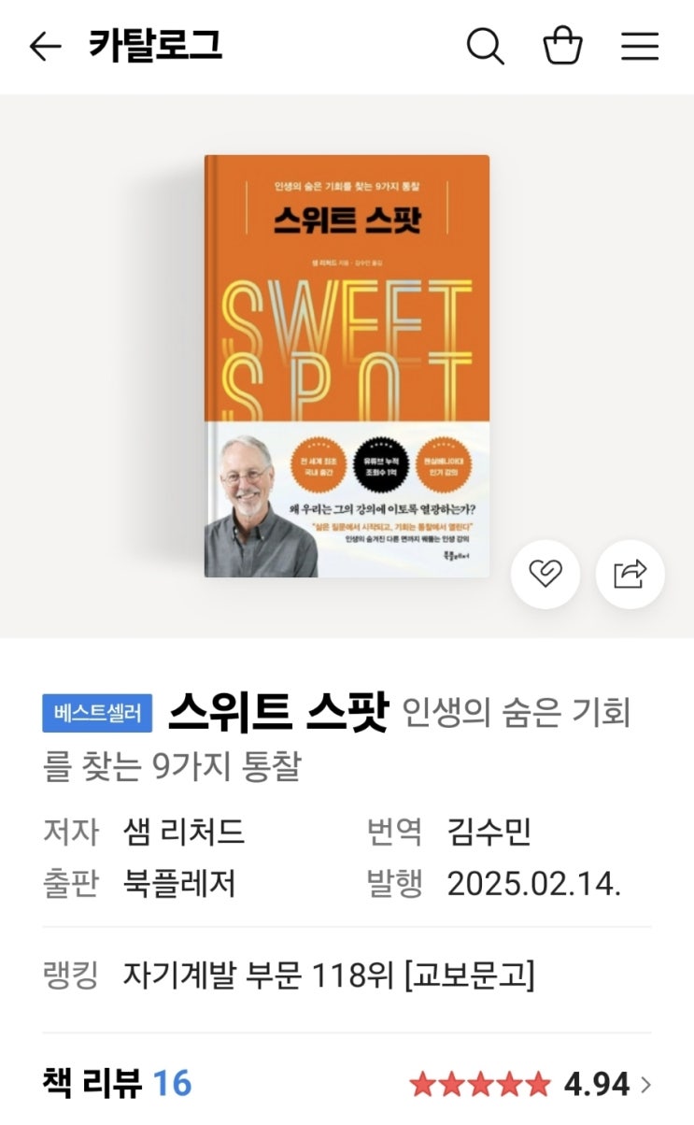The height and width of the screenshot is (1125, 694).
Task: Toggle the heart wishlist button
Action: tap(545, 574)
